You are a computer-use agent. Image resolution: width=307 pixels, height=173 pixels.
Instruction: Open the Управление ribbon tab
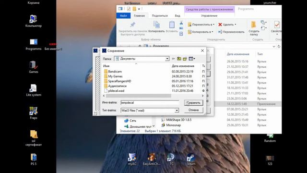(x=209, y=16)
